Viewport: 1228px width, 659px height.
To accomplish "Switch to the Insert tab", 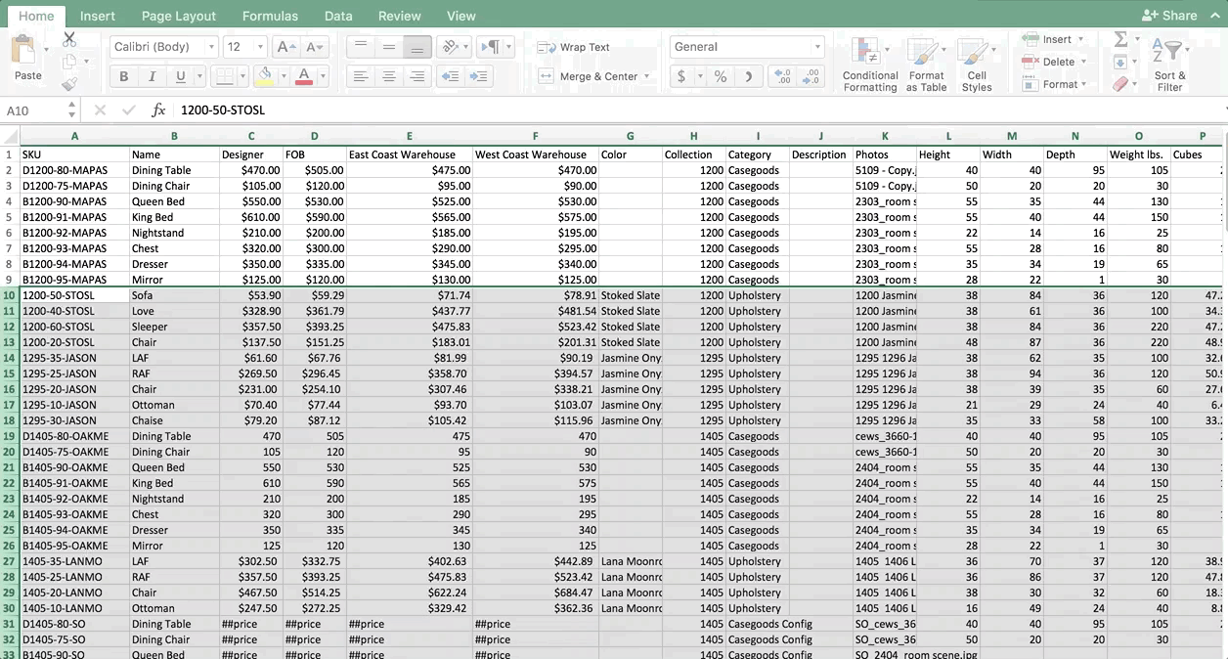I will [98, 16].
